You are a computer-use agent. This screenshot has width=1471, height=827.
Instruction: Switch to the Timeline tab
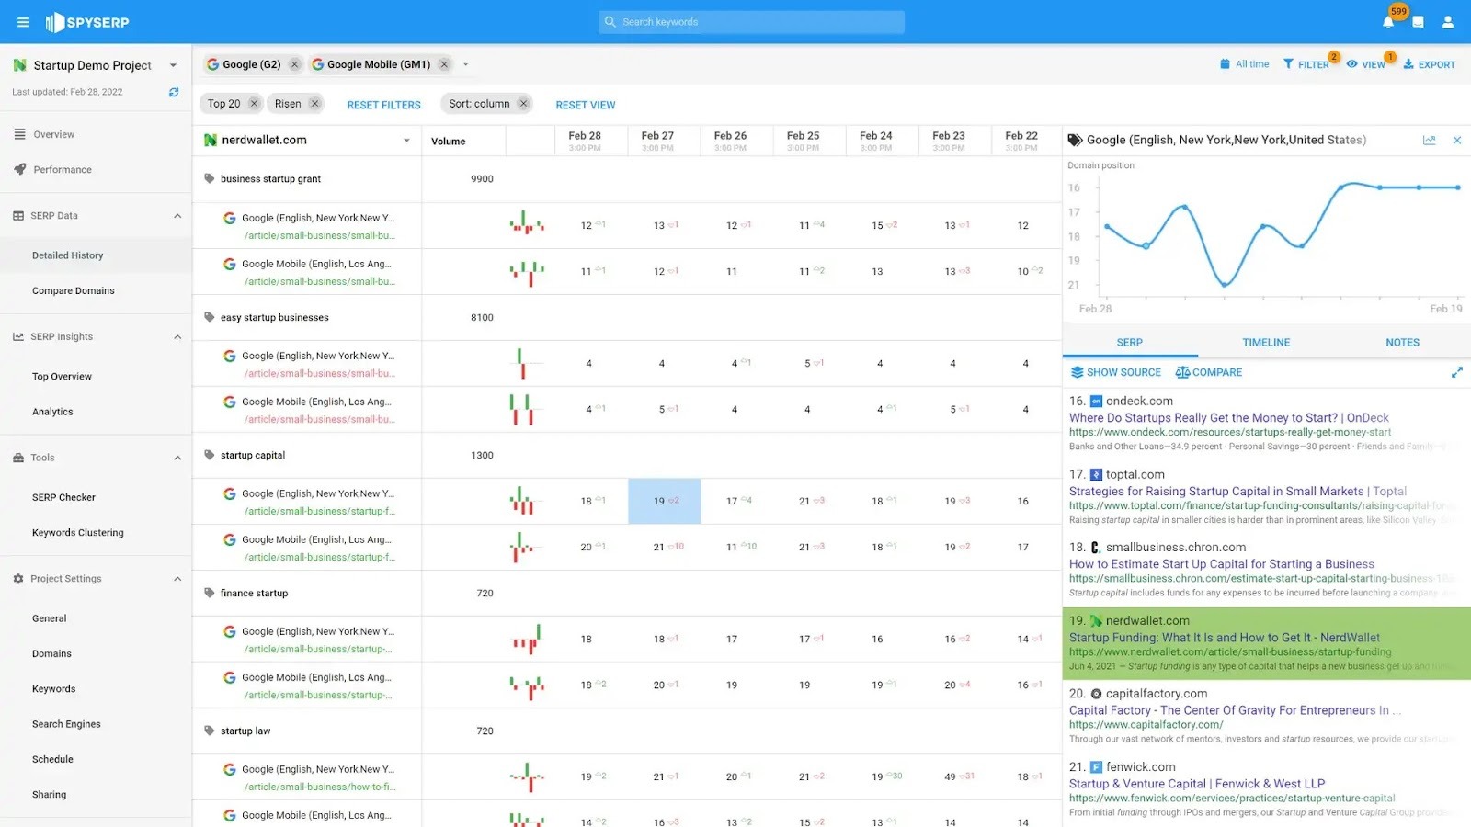pos(1266,342)
